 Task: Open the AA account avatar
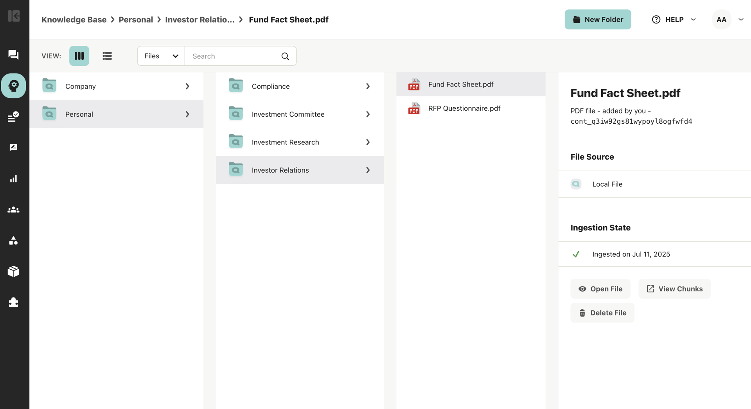722,19
